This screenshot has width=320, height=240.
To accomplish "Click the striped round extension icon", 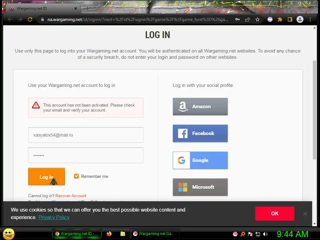I will (270, 19).
